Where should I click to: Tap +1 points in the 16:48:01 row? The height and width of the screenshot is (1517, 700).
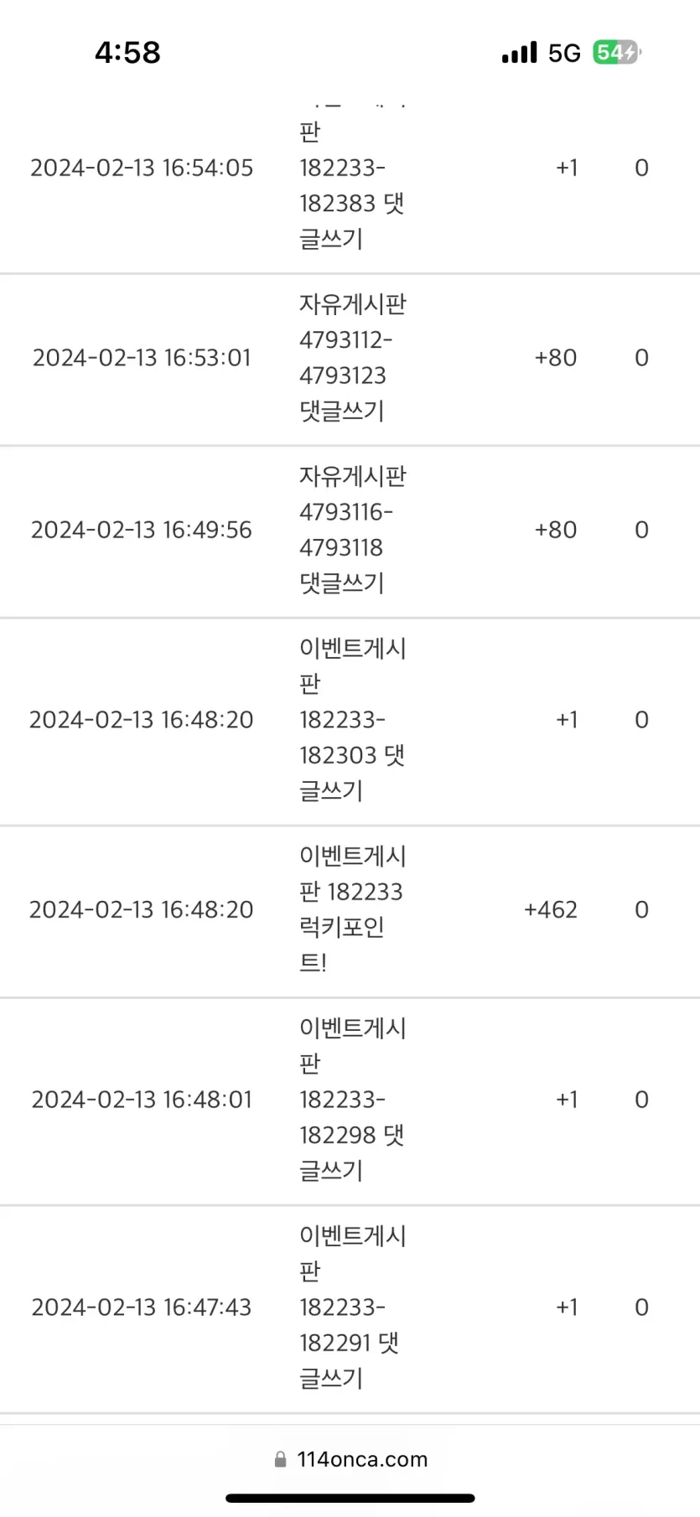click(567, 1100)
